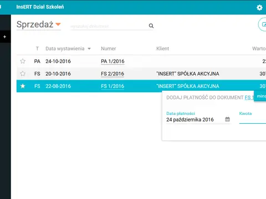Image resolution: width=266 pixels, height=199 pixels.
Task: Click the PA type cell in first row
Action: (x=37, y=61)
